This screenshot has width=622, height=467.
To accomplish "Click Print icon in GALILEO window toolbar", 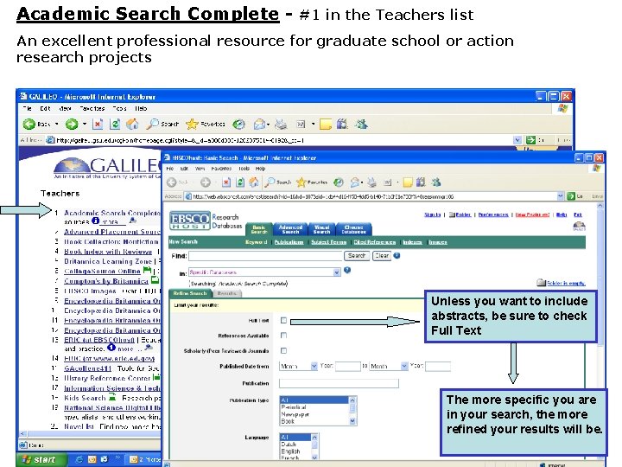I will [x=282, y=125].
